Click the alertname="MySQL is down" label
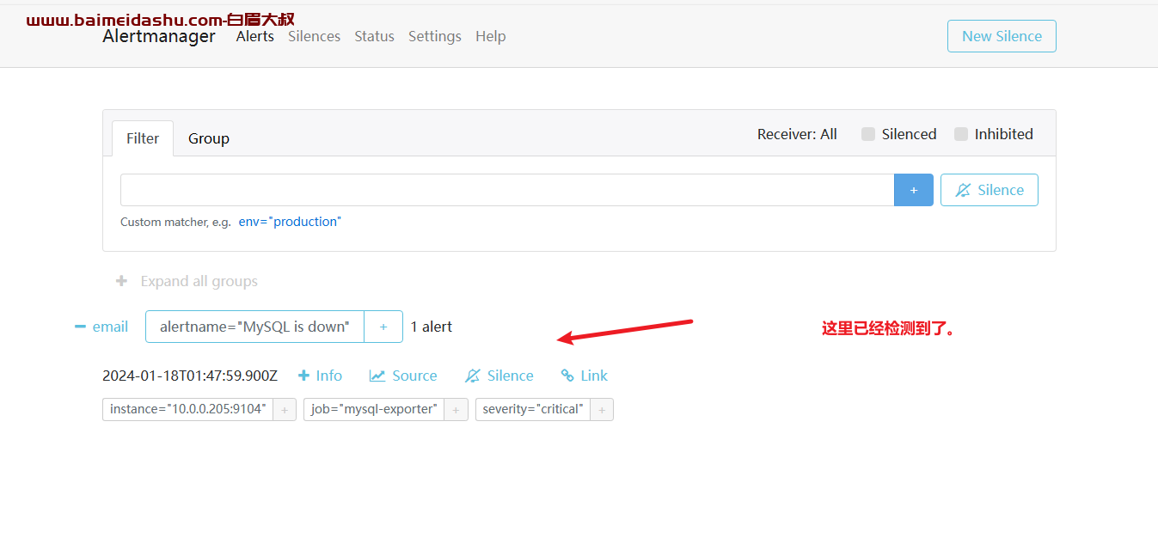Screen dimensions: 1158x550 [254, 327]
